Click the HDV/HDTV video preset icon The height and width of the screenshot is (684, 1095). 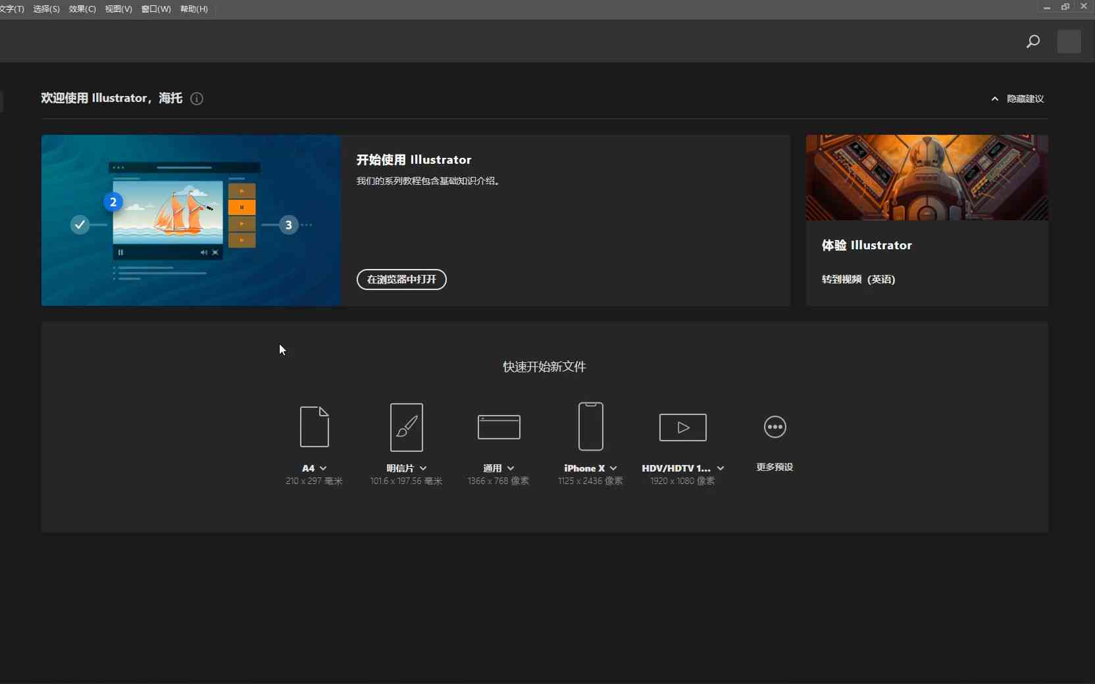click(683, 427)
